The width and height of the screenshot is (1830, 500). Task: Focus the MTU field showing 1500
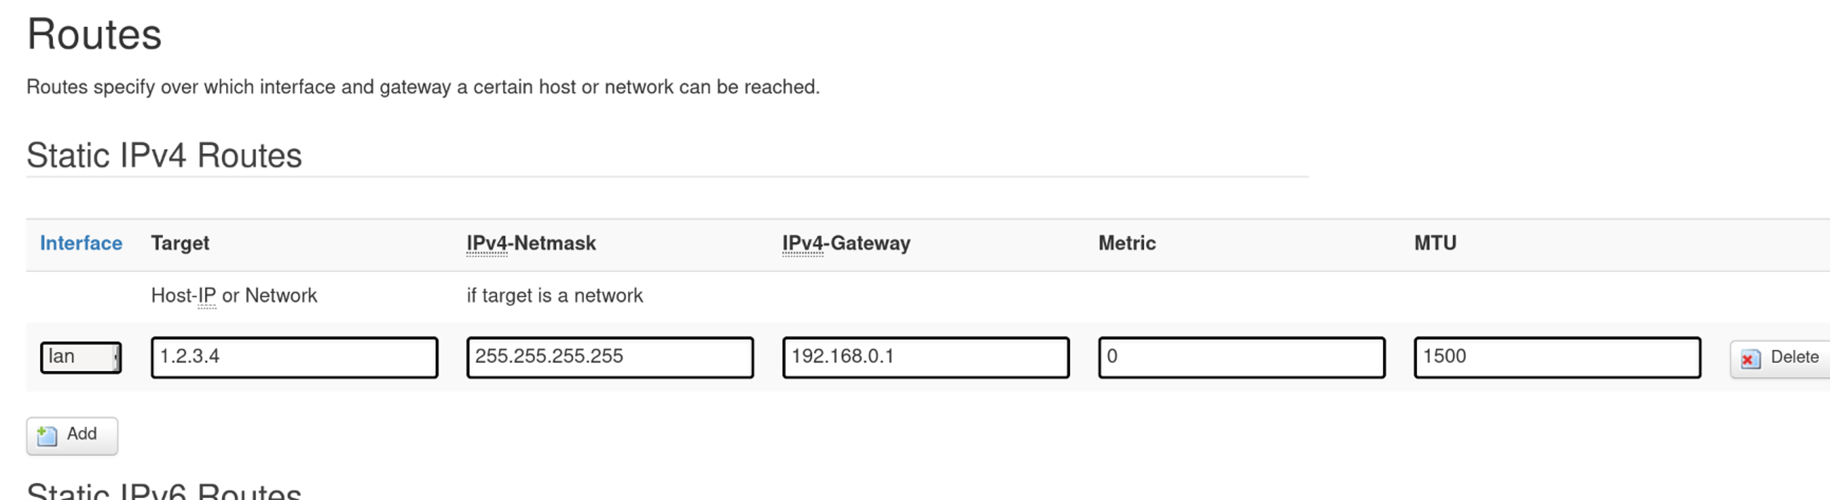tap(1556, 357)
